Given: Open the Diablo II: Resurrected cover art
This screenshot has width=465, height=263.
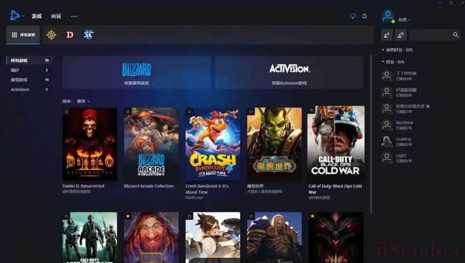Looking at the screenshot, I should click(x=90, y=144).
